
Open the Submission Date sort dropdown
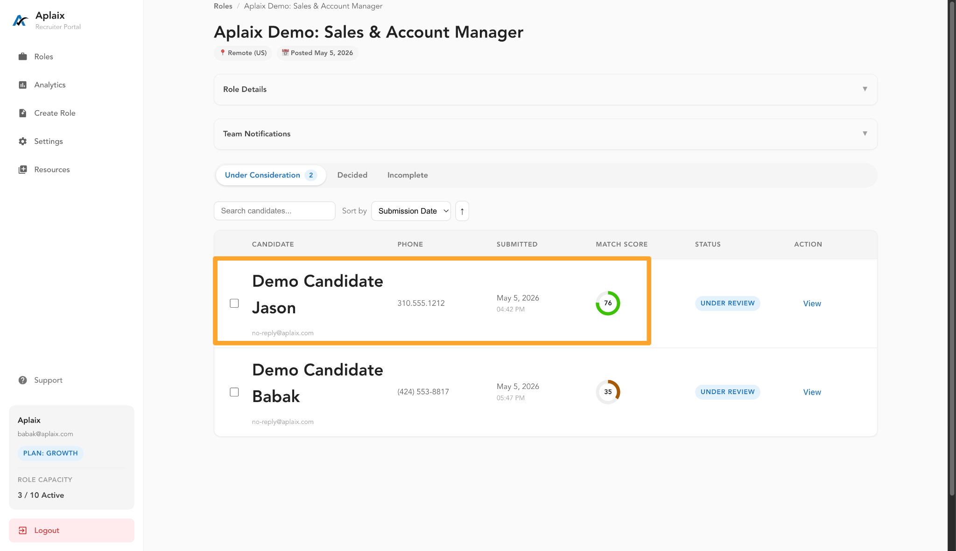click(x=411, y=211)
